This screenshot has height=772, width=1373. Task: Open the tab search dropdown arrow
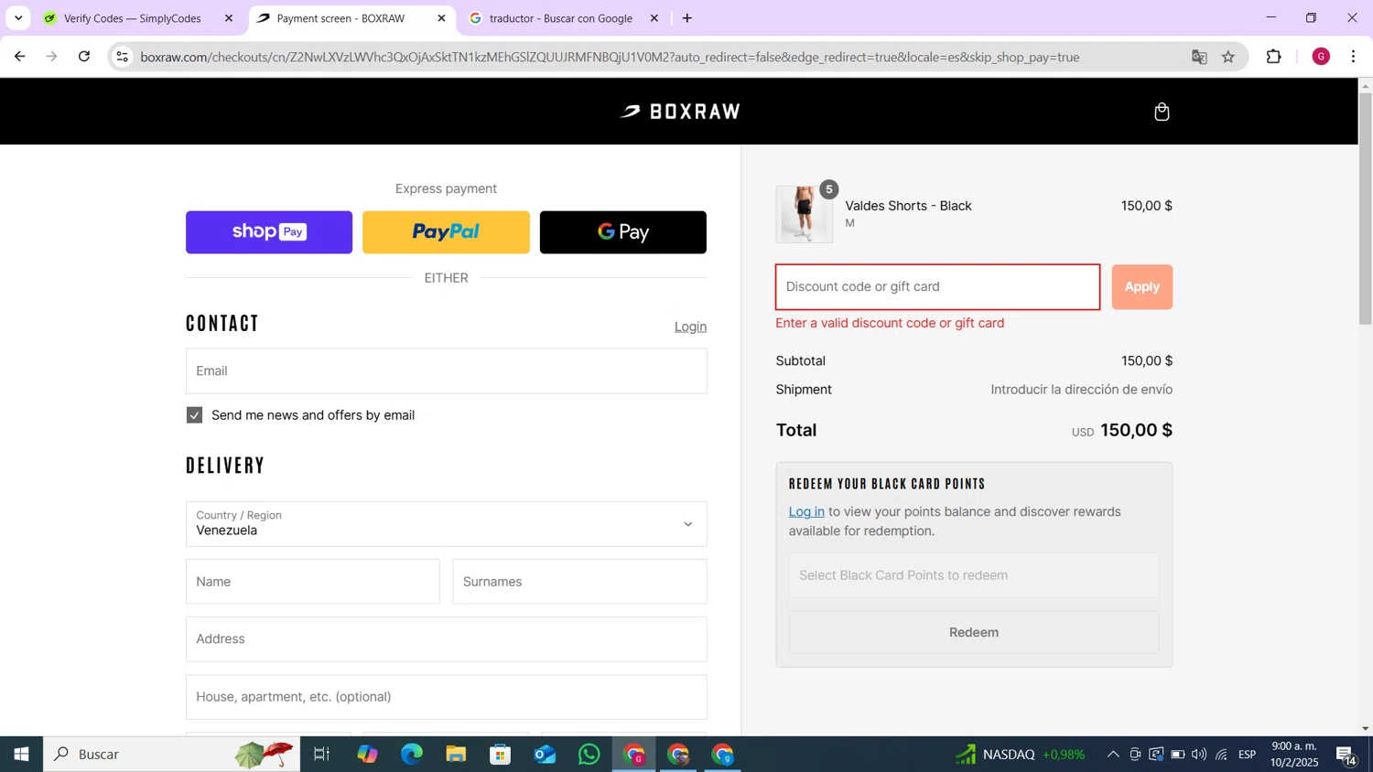pyautogui.click(x=17, y=18)
